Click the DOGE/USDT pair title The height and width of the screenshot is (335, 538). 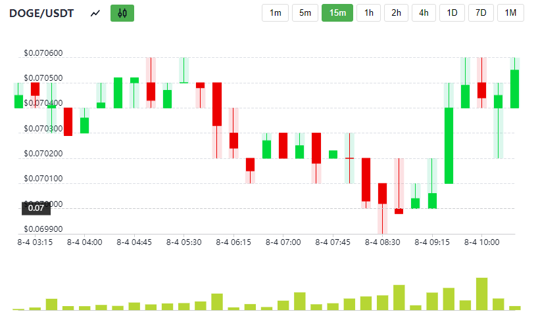pos(41,13)
